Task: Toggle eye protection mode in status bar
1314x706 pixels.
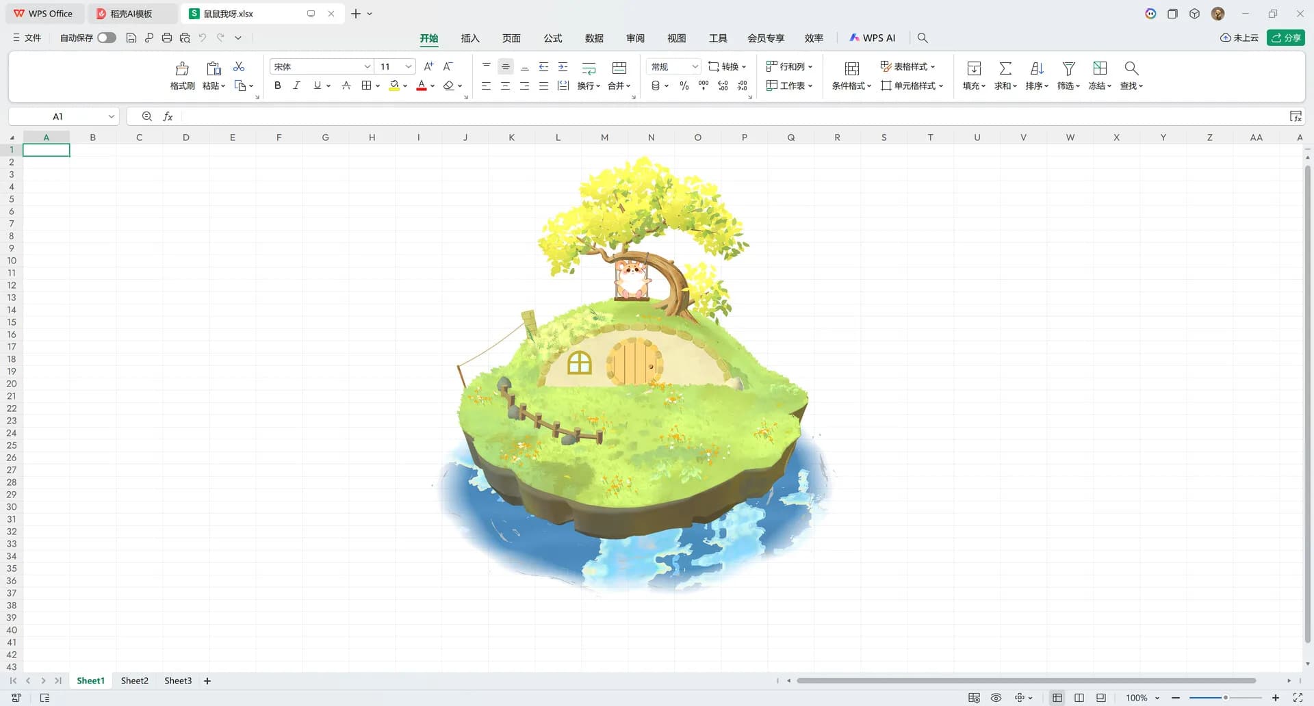Action: click(x=996, y=698)
